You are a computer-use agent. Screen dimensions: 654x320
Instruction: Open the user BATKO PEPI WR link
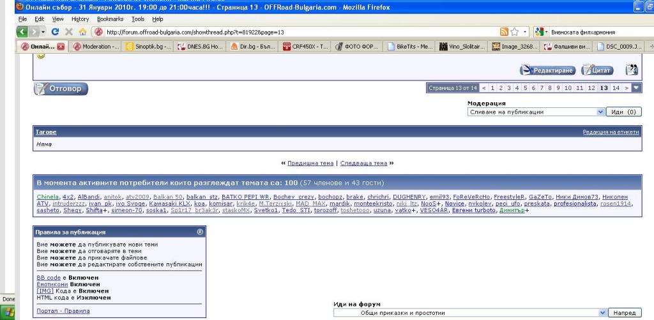coord(245,197)
